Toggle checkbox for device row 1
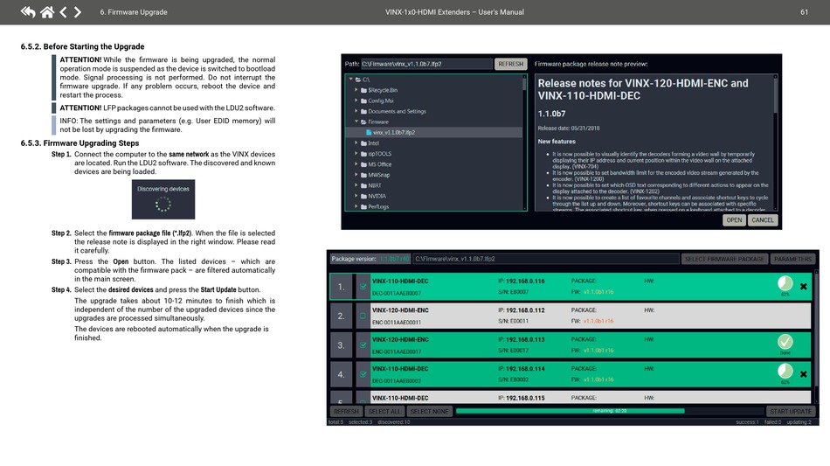Viewport: 830px width, 466px height. (x=363, y=287)
